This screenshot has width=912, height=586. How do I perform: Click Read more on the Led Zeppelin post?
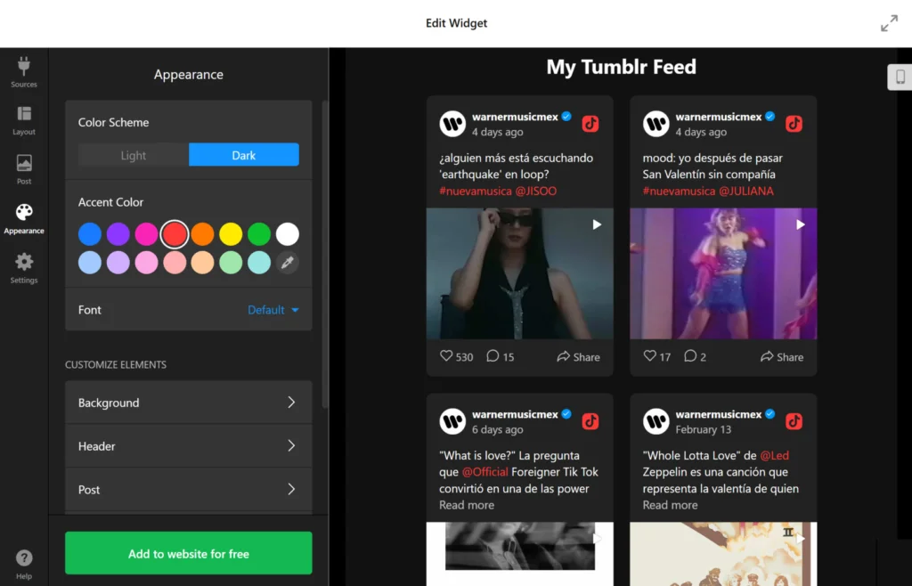[669, 505]
